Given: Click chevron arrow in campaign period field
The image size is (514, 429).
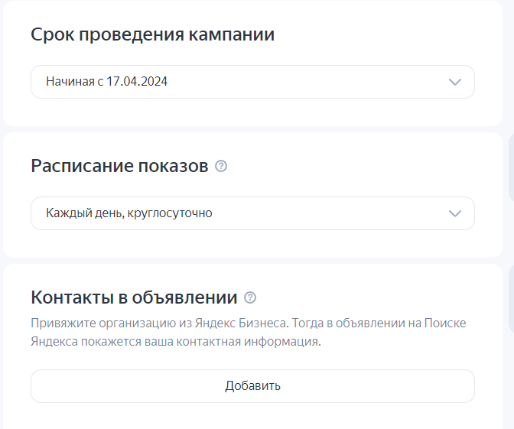Looking at the screenshot, I should [x=455, y=82].
